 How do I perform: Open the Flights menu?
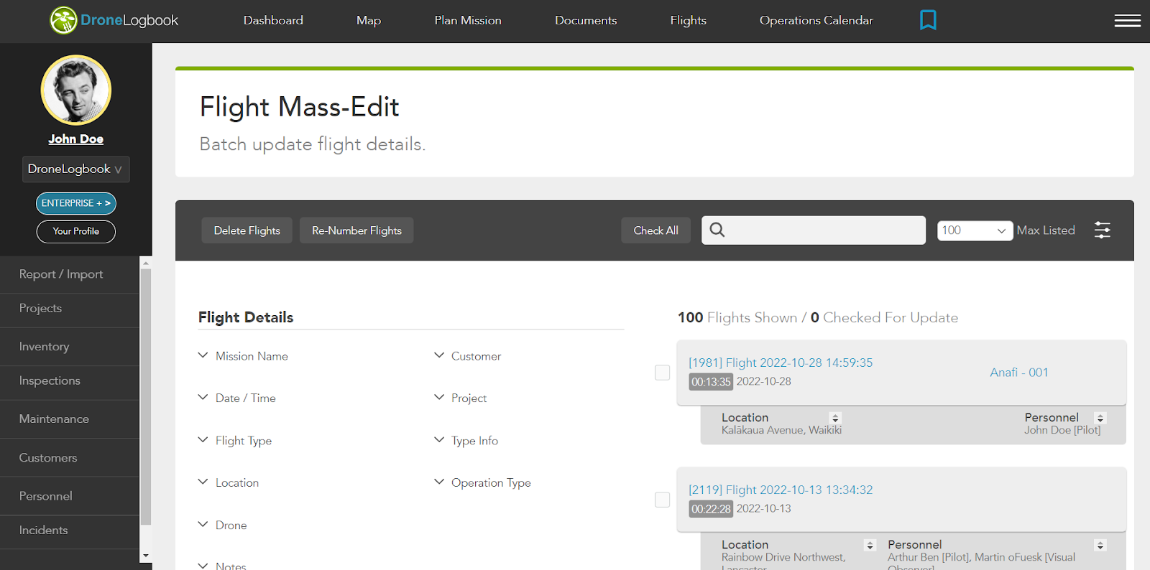689,20
